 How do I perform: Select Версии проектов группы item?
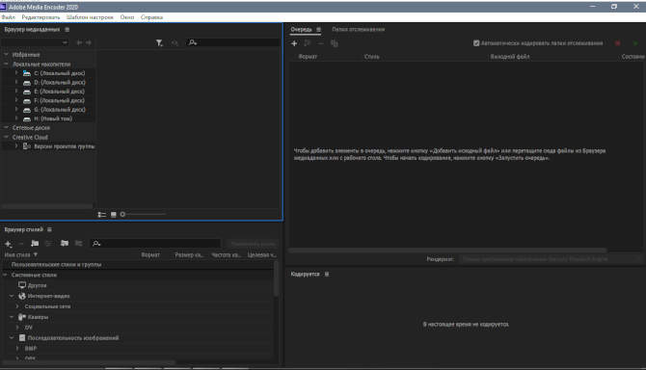click(65, 146)
